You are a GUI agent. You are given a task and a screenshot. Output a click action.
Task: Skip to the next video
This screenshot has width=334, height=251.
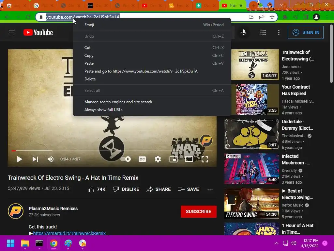[35, 159]
